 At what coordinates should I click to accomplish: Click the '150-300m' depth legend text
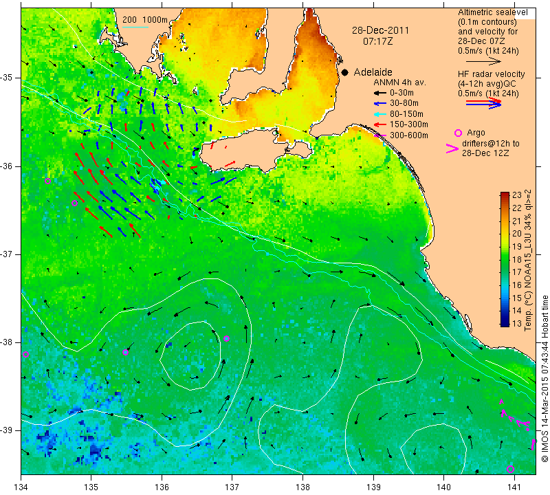[x=409, y=124]
